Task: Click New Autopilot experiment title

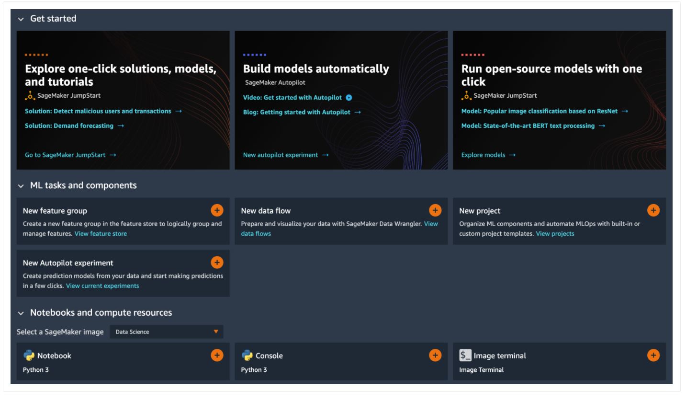Action: point(68,263)
